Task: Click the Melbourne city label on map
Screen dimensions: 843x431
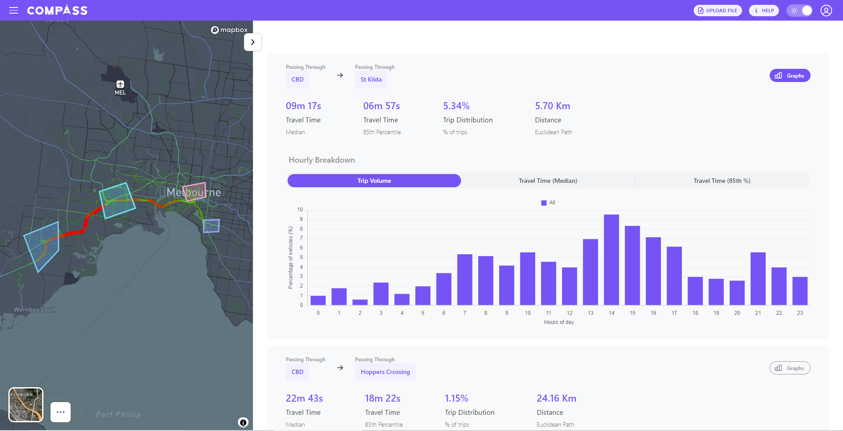Action: 194,192
